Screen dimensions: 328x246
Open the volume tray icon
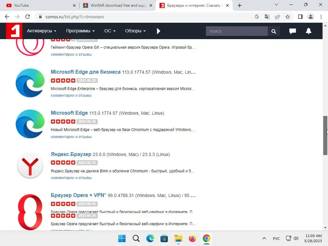pos(296,238)
